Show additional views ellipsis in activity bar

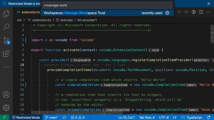pyautogui.click(x=6, y=67)
